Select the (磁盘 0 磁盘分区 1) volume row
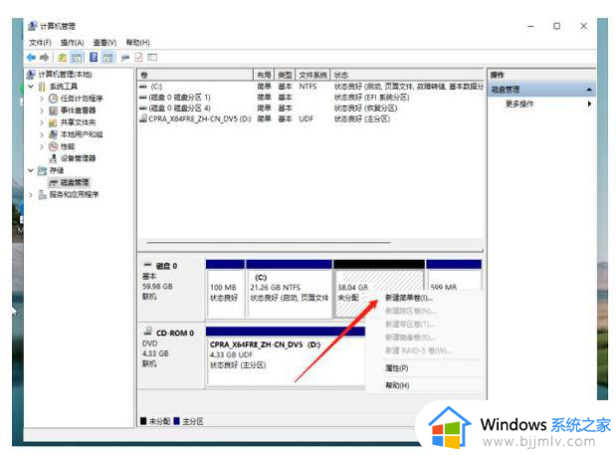This screenshot has height=455, width=616. point(310,97)
